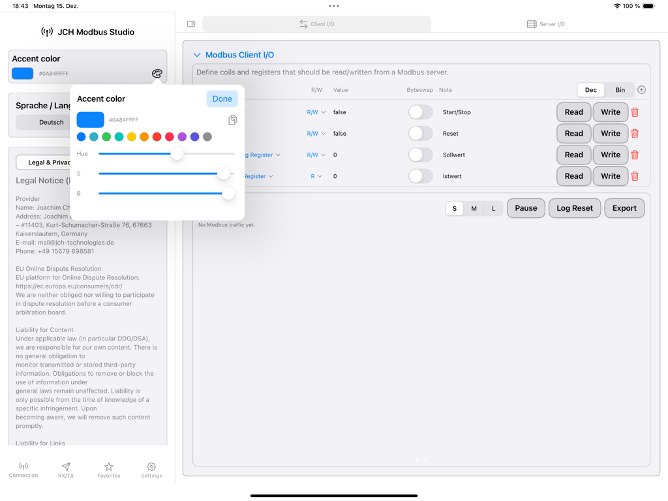Copy the hex color with the clipboard icon
Viewport: 668px width, 501px height.
coord(232,119)
